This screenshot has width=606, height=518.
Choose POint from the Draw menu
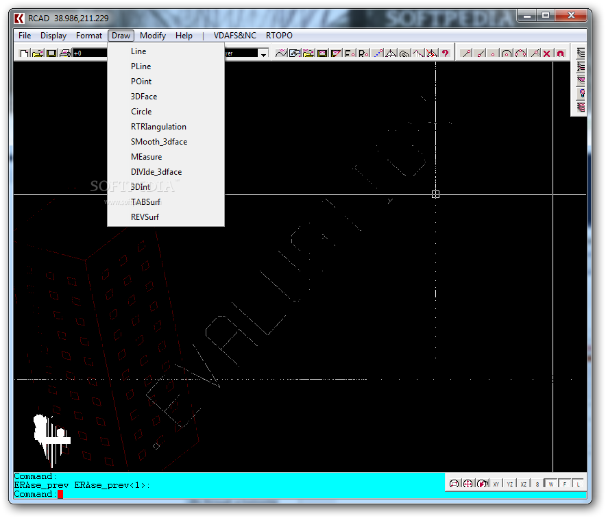pos(166,82)
